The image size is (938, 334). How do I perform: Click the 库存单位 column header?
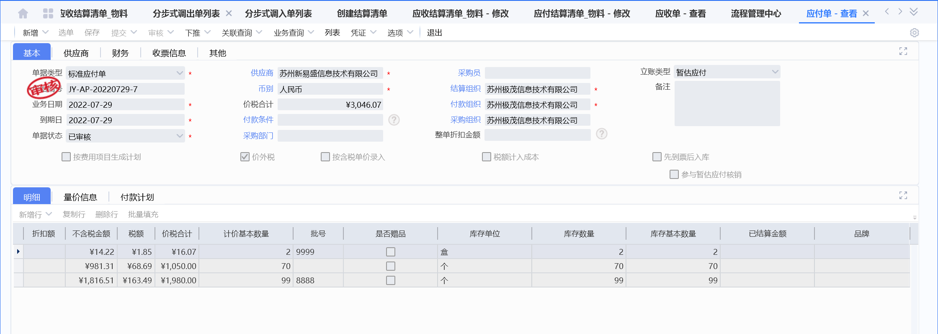pyautogui.click(x=485, y=234)
